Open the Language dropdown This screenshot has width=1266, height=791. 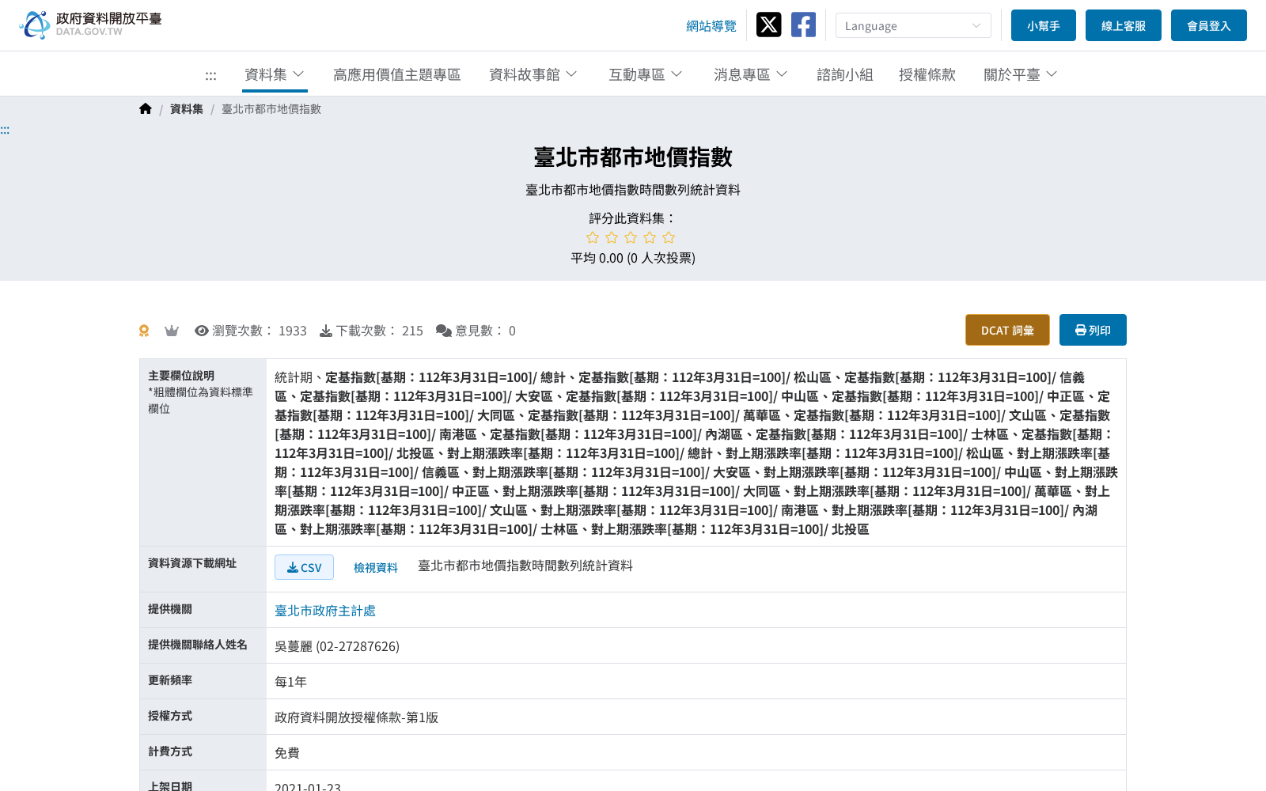(x=913, y=25)
